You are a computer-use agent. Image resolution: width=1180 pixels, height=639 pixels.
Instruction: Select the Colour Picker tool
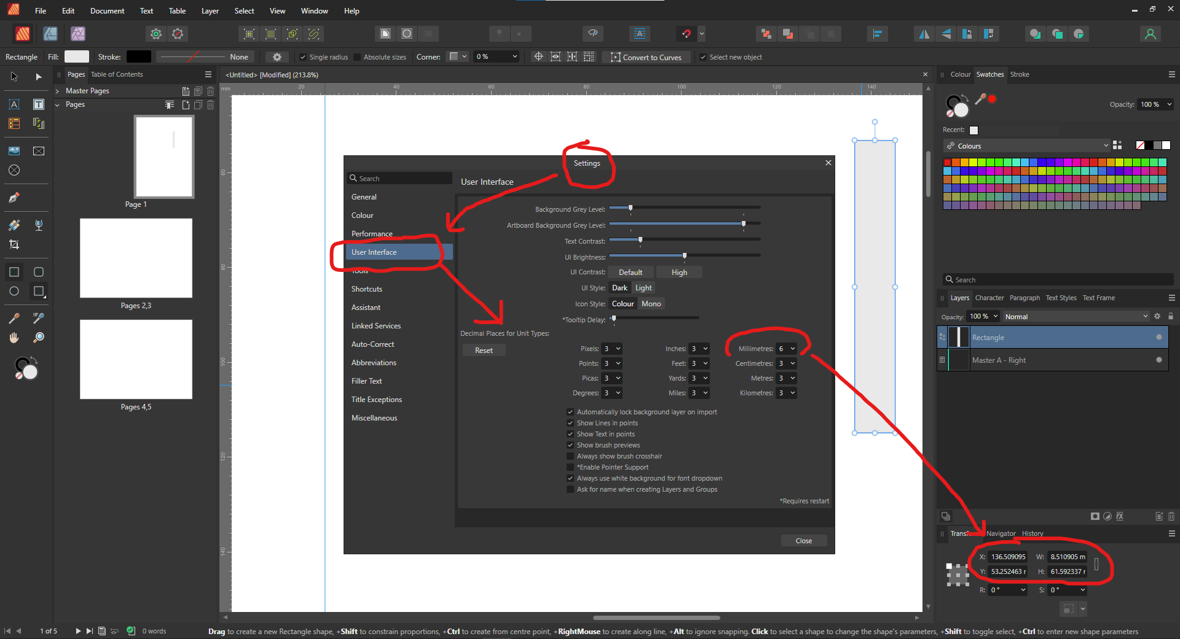point(14,318)
